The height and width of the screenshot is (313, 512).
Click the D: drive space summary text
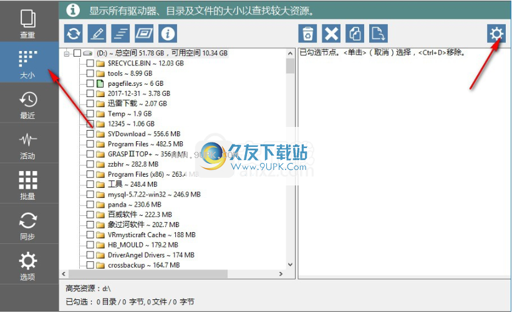tap(162, 53)
